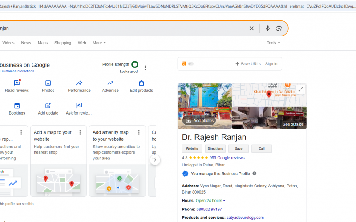Open Google Lens image search icon

click(x=279, y=28)
